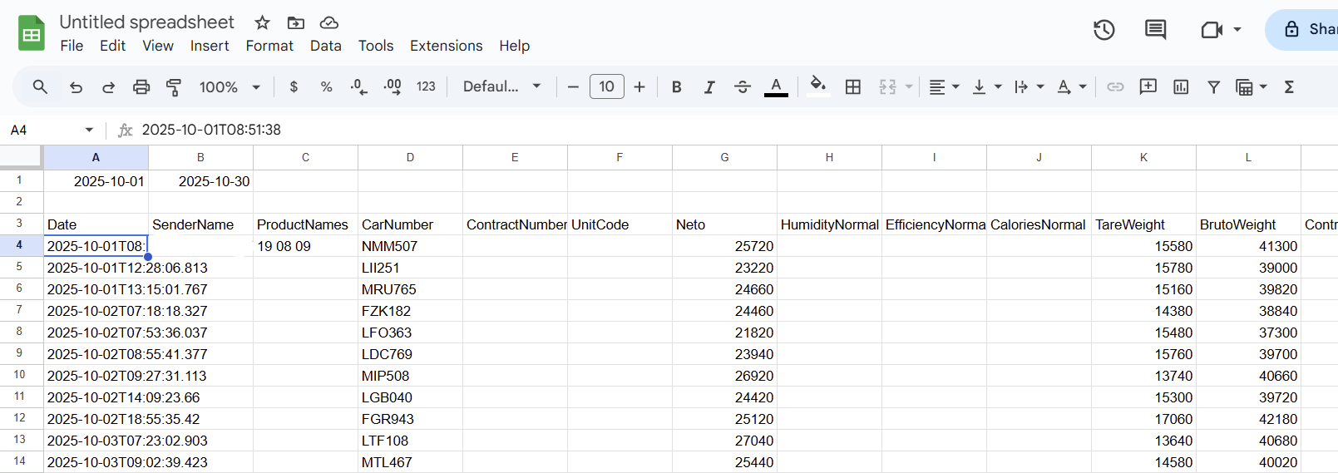
Task: Toggle italic formatting
Action: point(708,86)
